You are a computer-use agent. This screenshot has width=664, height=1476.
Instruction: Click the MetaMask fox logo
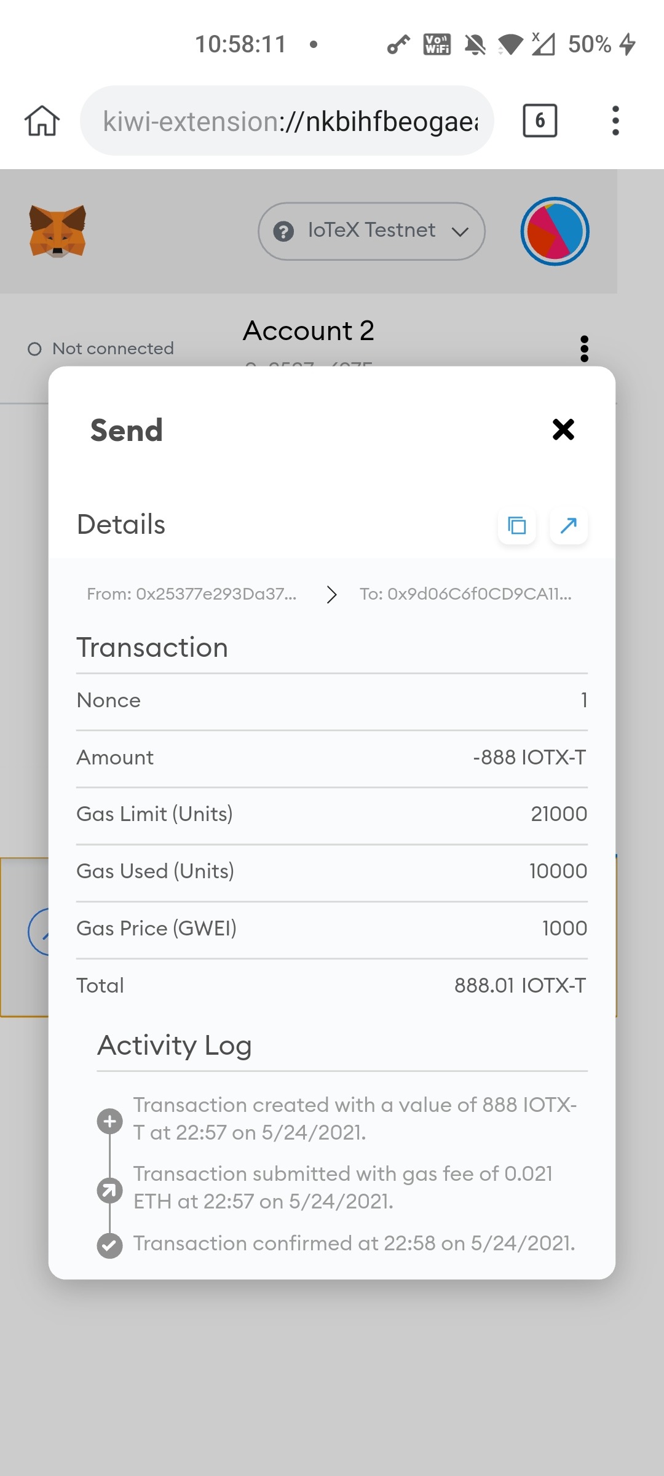pos(57,231)
